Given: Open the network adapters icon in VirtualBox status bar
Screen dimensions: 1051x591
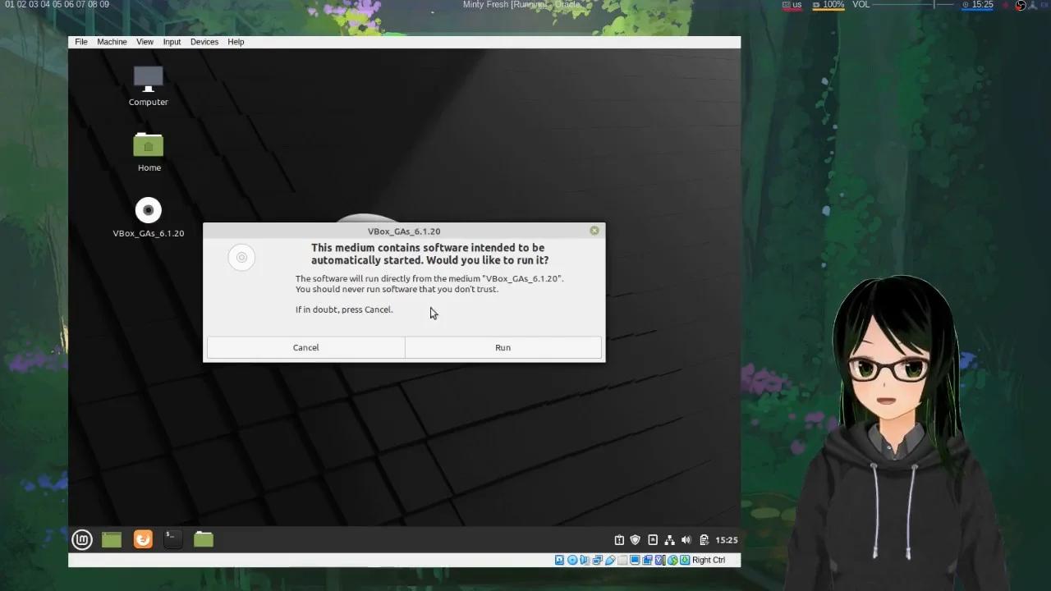Looking at the screenshot, I should (597, 560).
